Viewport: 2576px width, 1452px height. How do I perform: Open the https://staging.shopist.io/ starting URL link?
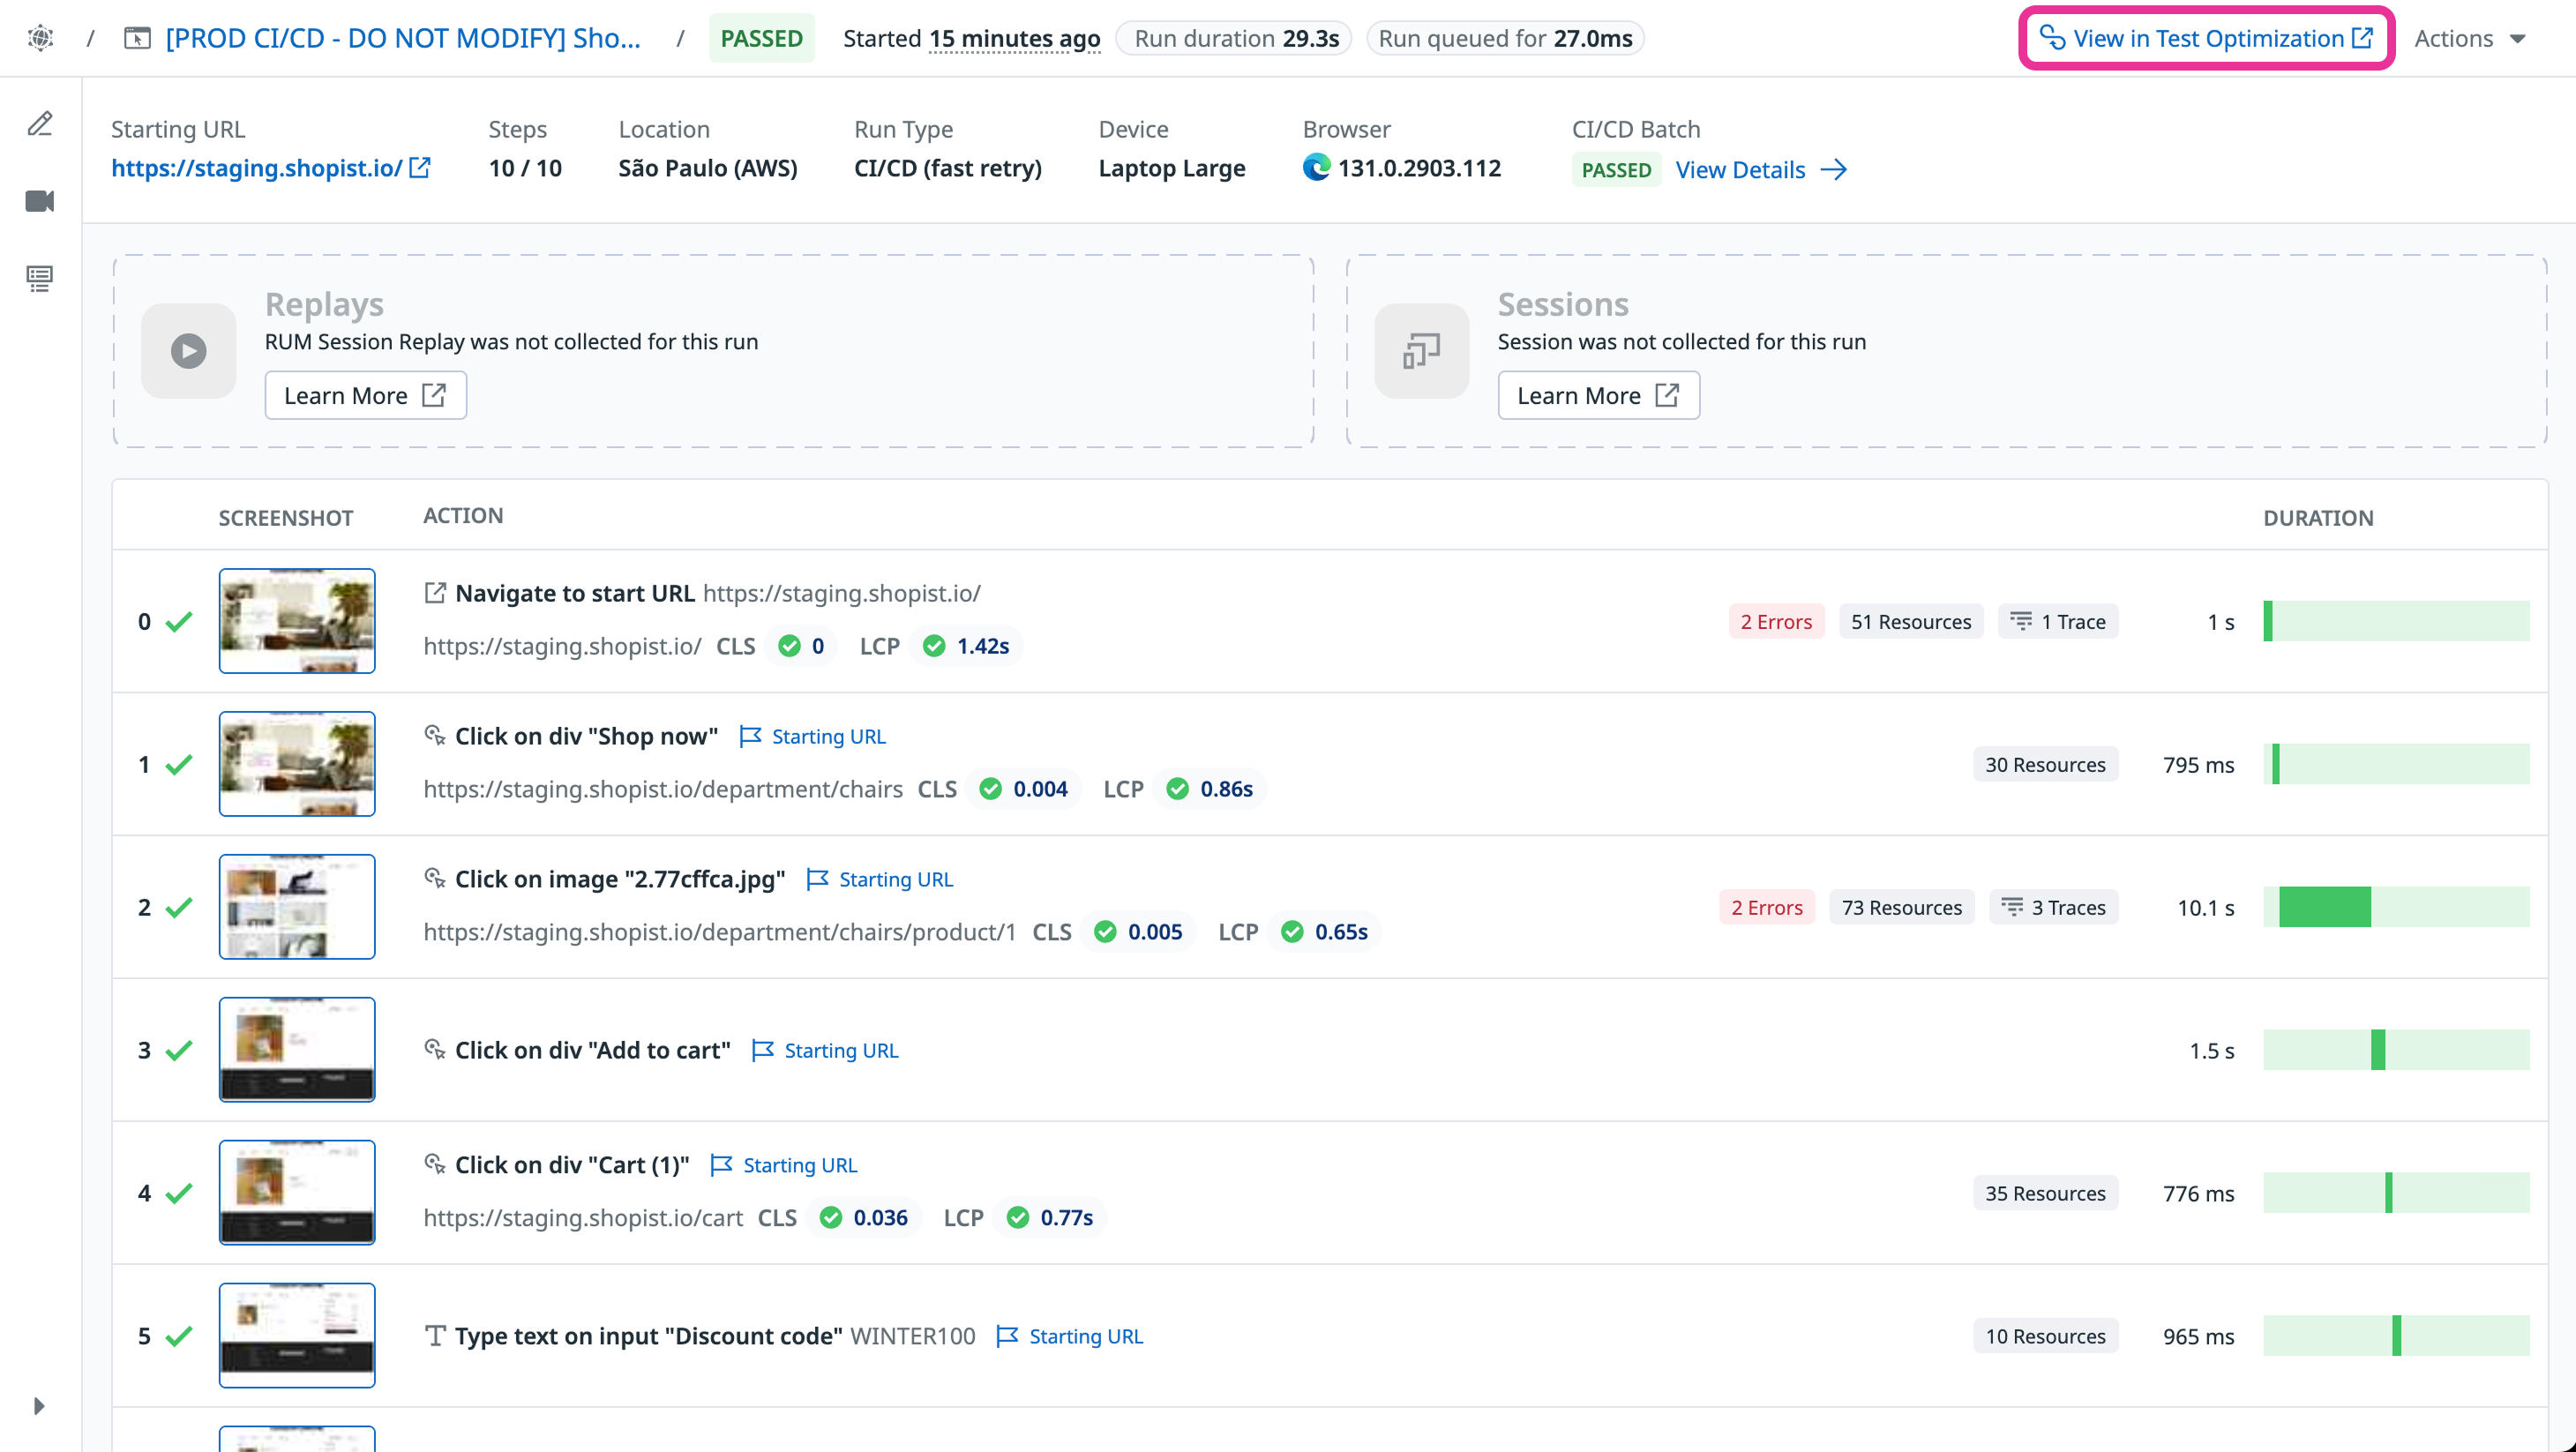(257, 168)
